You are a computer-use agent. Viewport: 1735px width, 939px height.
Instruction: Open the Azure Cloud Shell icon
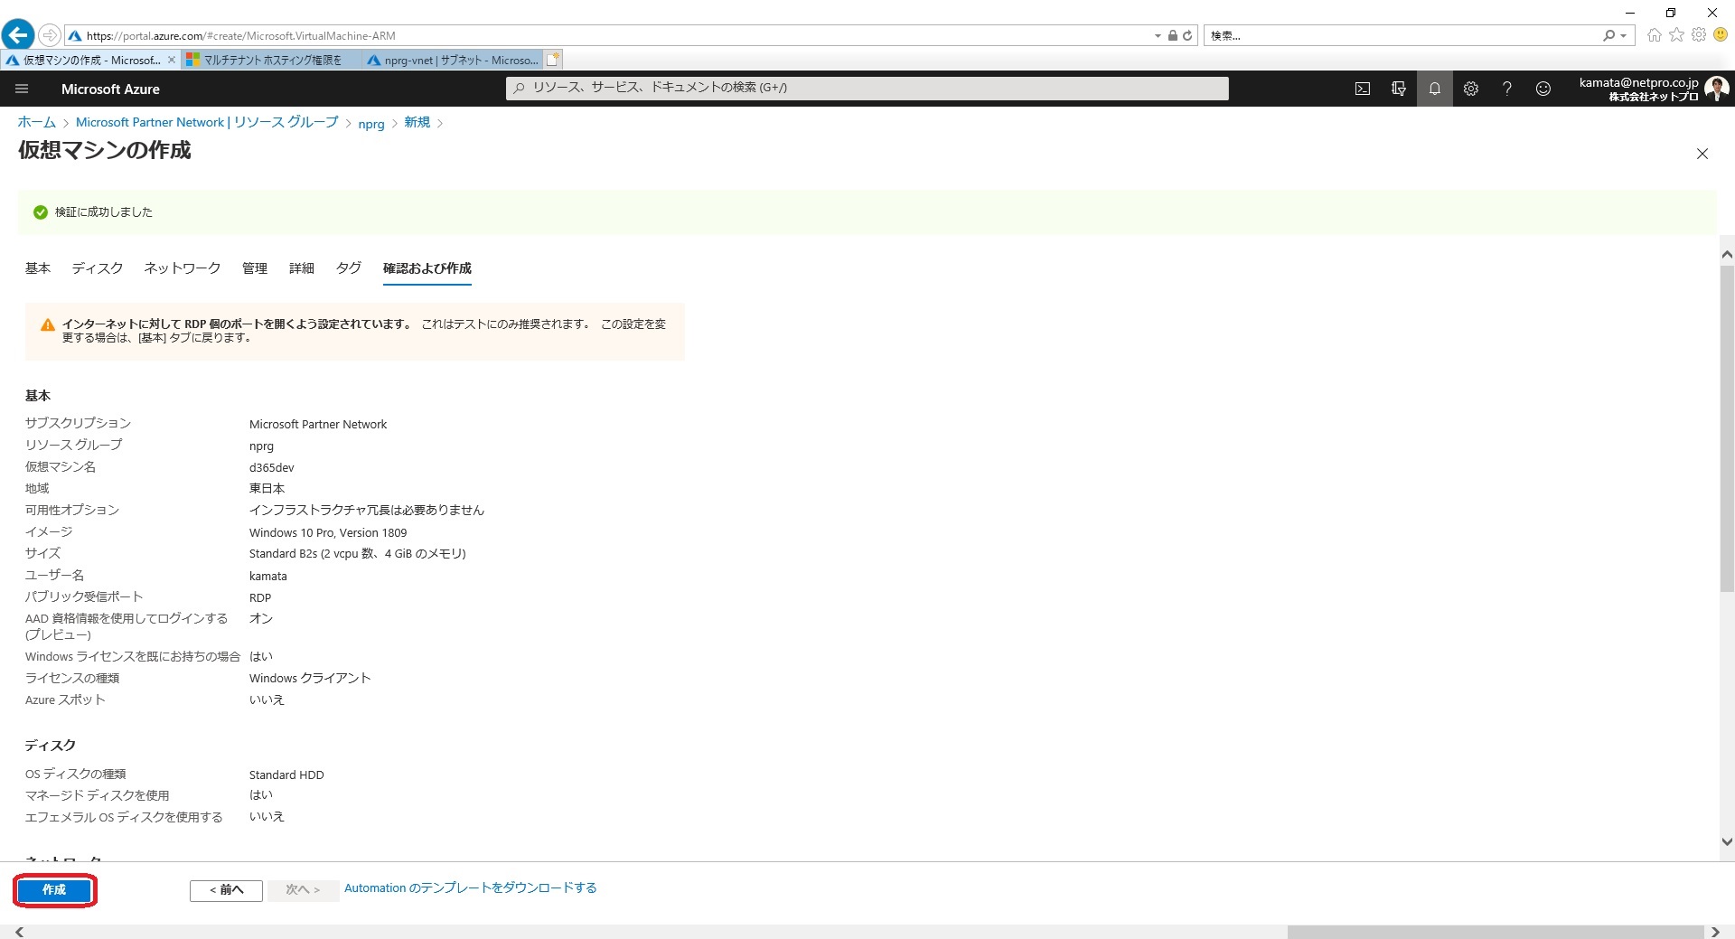1362,89
